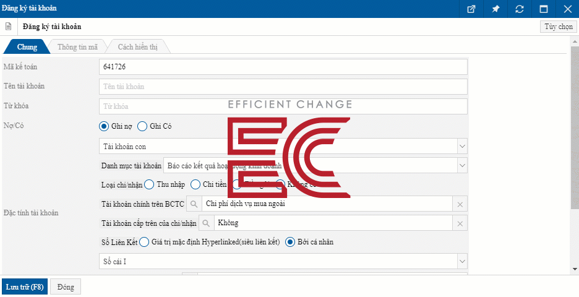Switch to the Chung tab
Viewport: 579px width, 297px height.
pyautogui.click(x=27, y=47)
